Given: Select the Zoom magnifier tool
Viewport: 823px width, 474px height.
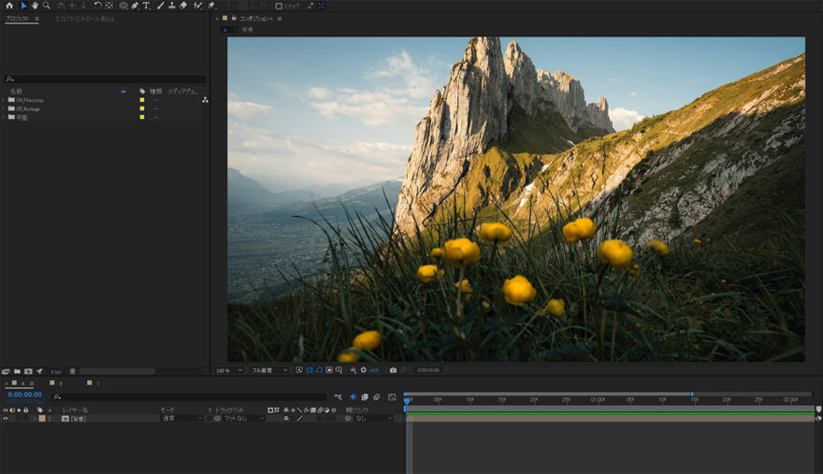Looking at the screenshot, I should [47, 6].
